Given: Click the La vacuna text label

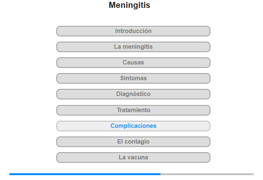Looking at the screenshot, I should pos(133,157).
